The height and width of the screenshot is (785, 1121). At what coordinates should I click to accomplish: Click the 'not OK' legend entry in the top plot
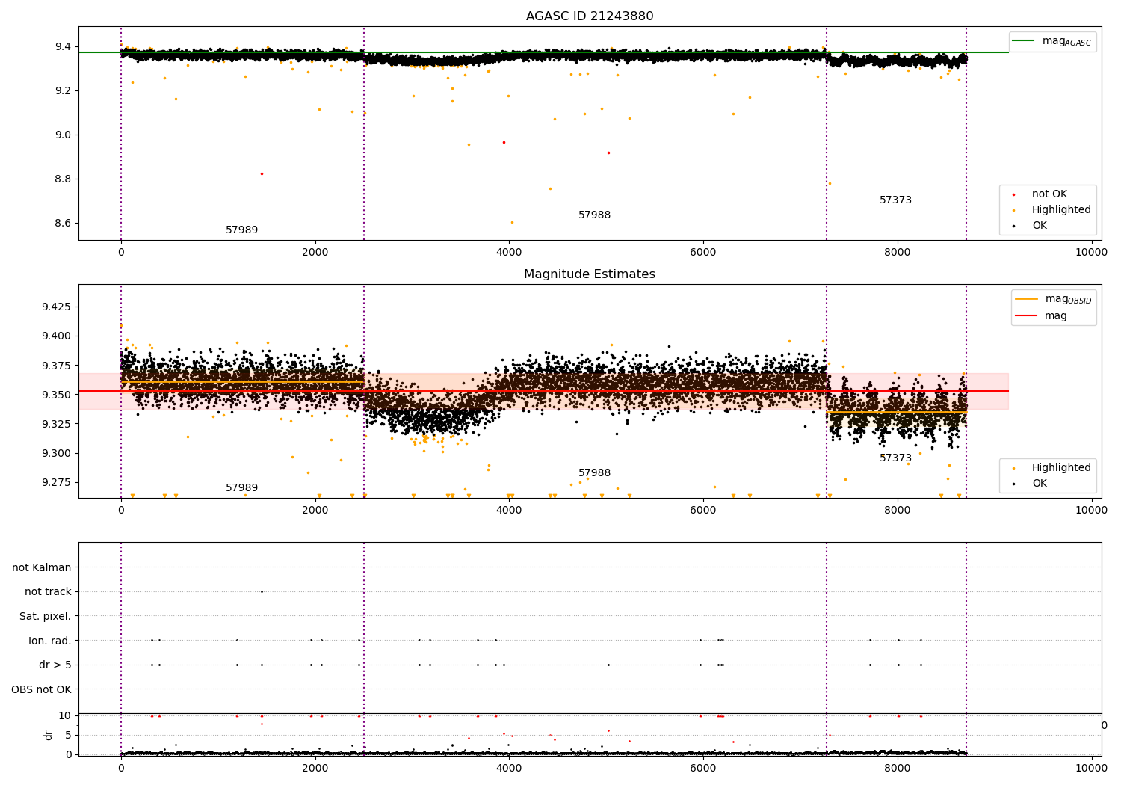(1049, 194)
